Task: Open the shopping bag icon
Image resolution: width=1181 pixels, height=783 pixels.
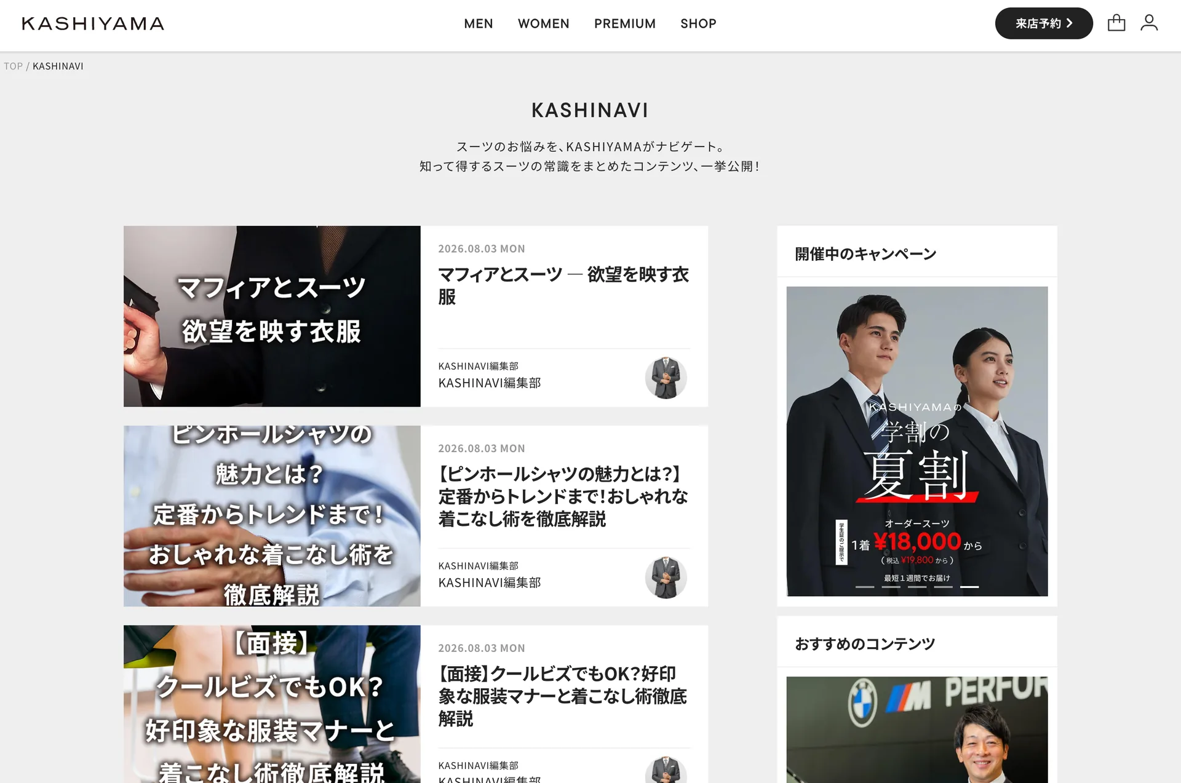Action: (1116, 23)
